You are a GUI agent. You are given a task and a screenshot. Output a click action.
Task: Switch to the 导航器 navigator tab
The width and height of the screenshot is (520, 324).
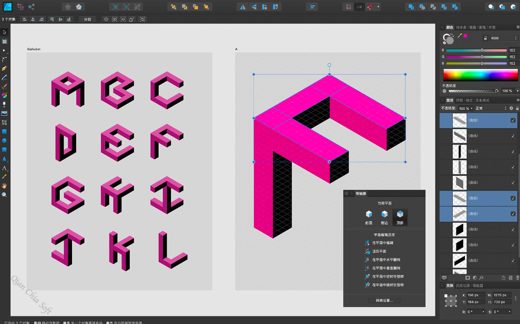(477, 286)
